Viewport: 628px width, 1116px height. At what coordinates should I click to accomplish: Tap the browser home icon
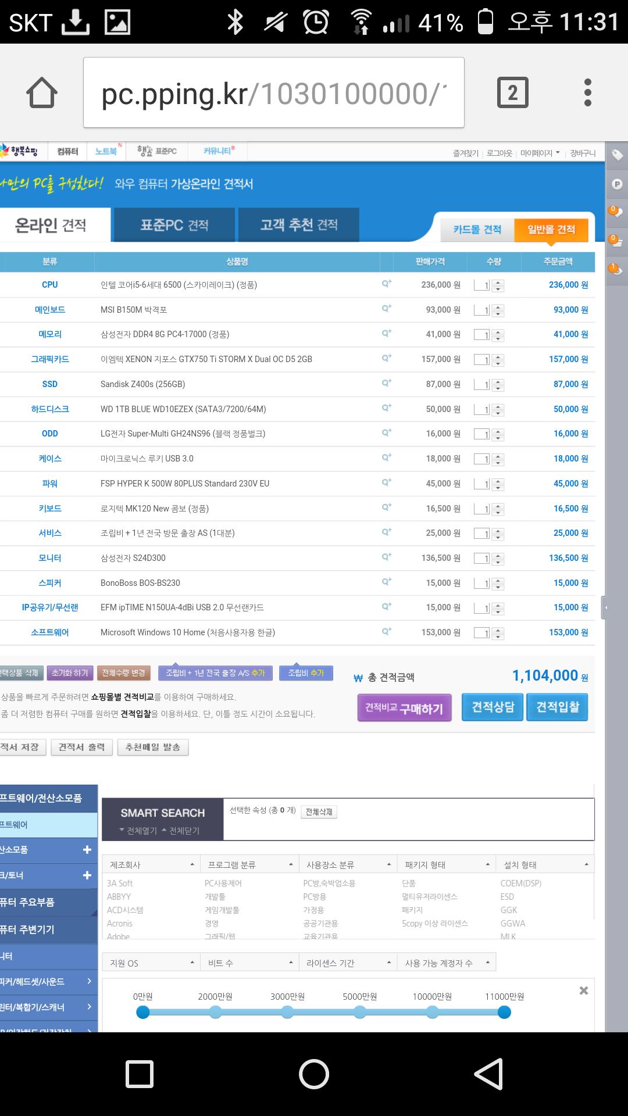[x=42, y=93]
